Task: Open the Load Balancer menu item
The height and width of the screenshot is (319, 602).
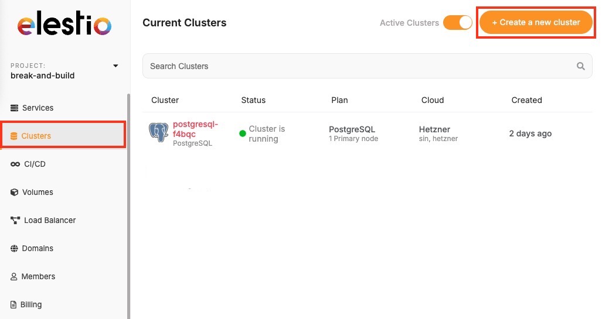Action: 50,221
